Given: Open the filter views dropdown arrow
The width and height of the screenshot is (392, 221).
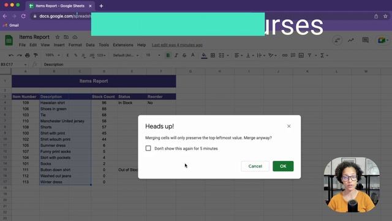Looking at the screenshot, I should (x=316, y=55).
